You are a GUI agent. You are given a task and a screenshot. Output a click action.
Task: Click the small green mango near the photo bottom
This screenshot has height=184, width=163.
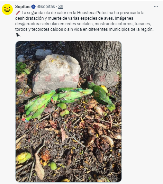(53, 166)
